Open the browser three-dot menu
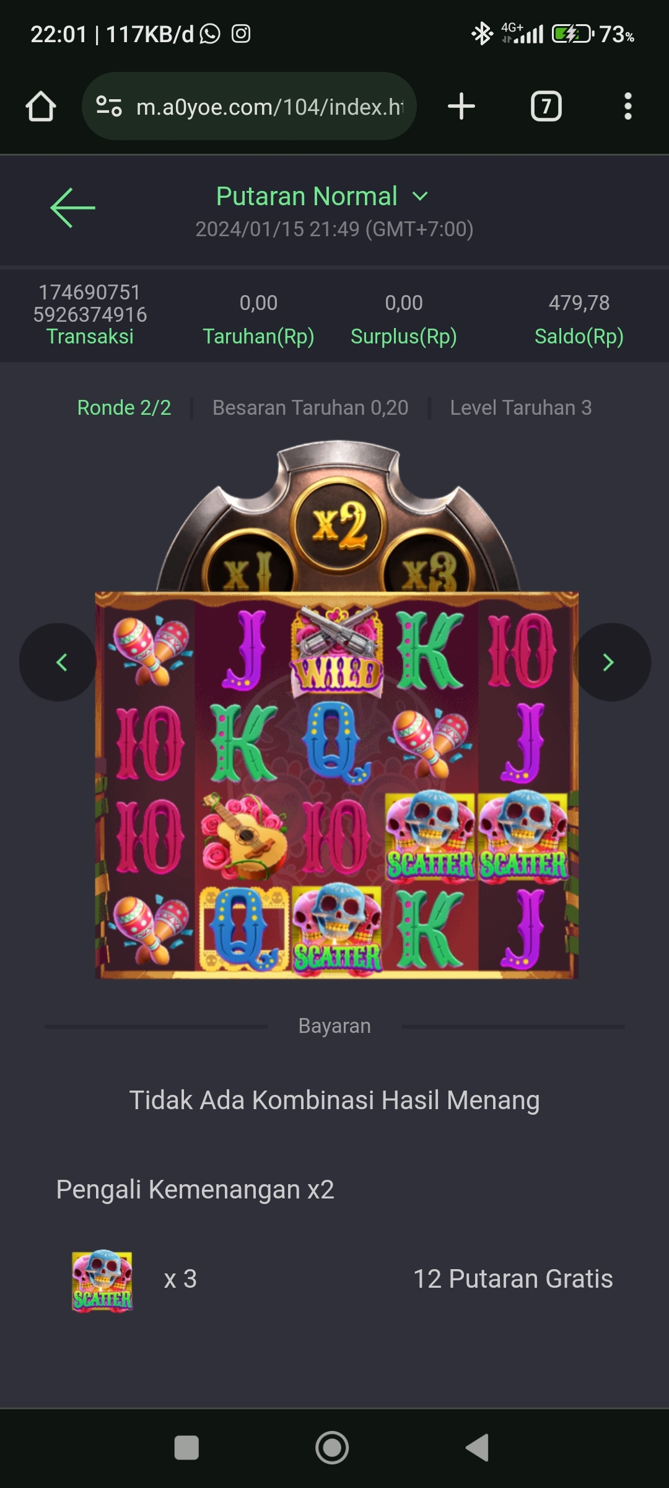Image resolution: width=669 pixels, height=1488 pixels. tap(627, 106)
